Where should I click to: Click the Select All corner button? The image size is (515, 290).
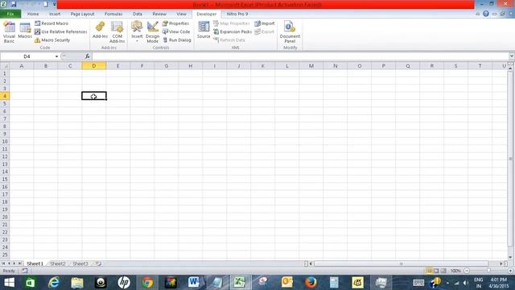pos(5,66)
